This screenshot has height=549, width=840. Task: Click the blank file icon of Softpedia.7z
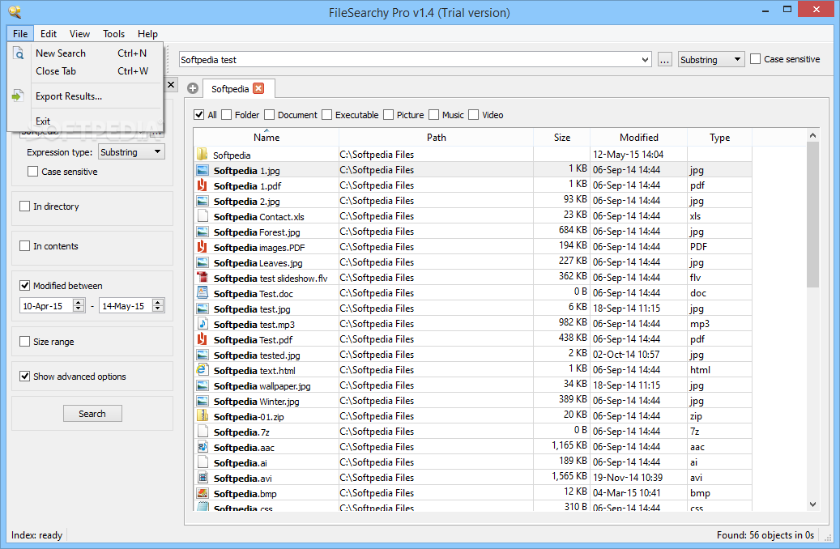pos(203,431)
